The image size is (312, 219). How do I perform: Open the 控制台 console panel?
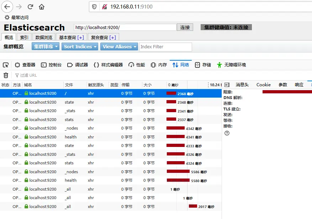(51, 65)
